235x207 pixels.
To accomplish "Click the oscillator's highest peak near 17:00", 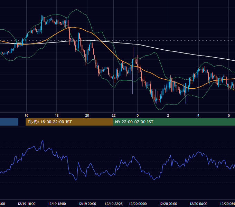I will (x=43, y=141).
